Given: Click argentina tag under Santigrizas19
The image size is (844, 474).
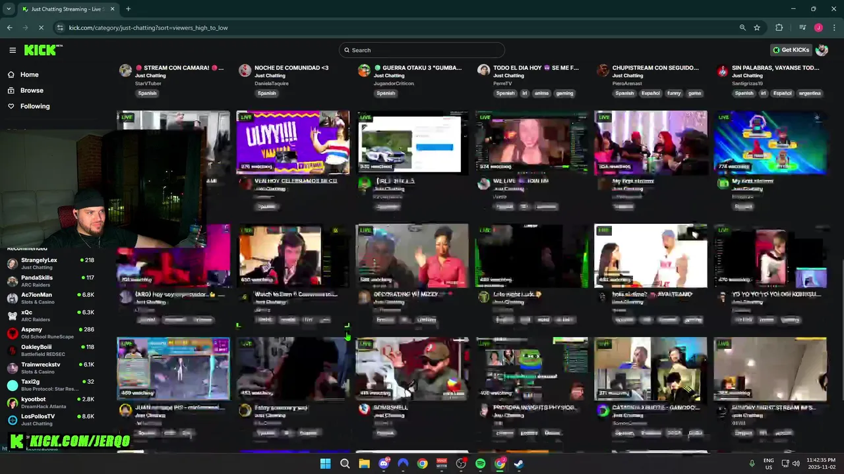Looking at the screenshot, I should click(810, 93).
